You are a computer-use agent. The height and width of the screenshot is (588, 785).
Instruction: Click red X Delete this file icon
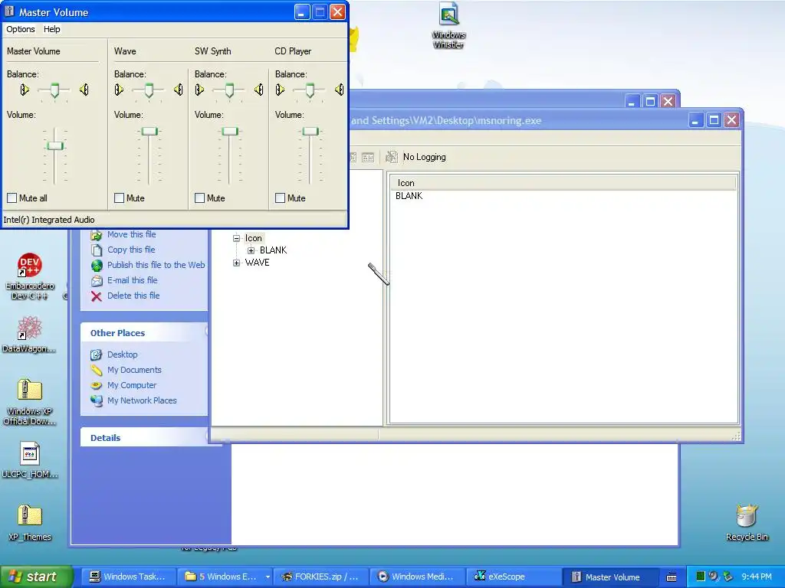(x=97, y=296)
